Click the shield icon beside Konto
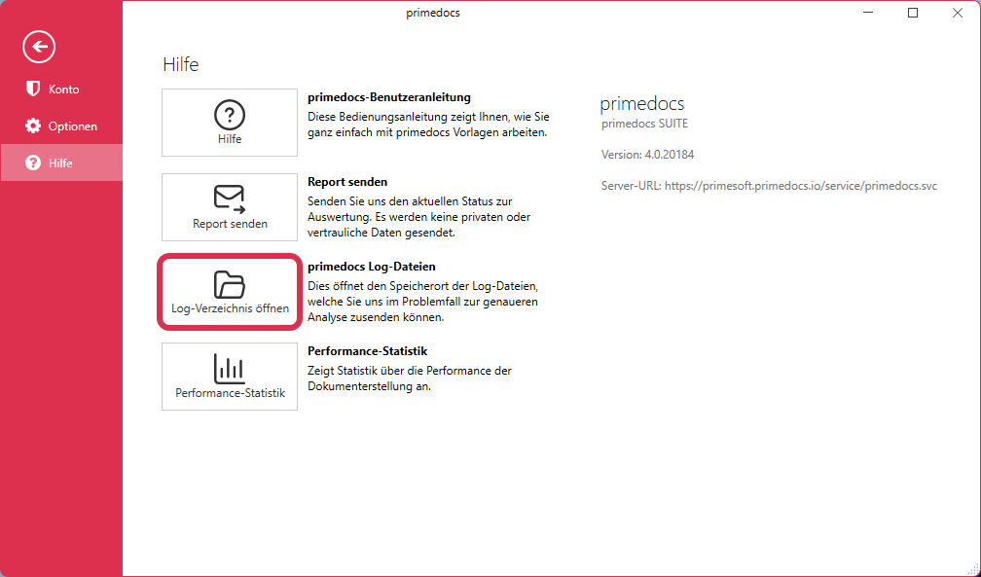 point(32,89)
